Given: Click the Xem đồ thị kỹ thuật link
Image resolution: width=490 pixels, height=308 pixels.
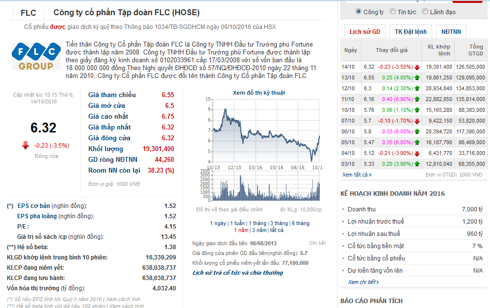Looking at the screenshot, I should coord(258,93).
